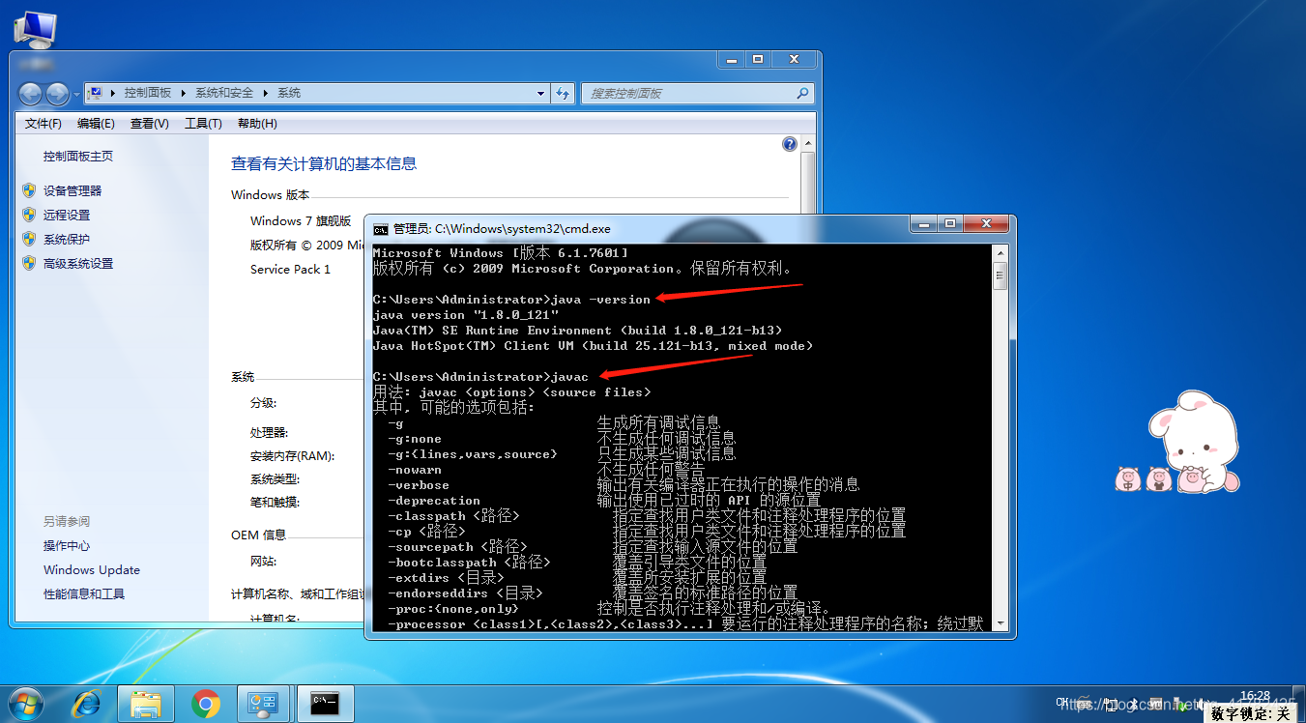Open 高级系统设置 link

[x=78, y=263]
